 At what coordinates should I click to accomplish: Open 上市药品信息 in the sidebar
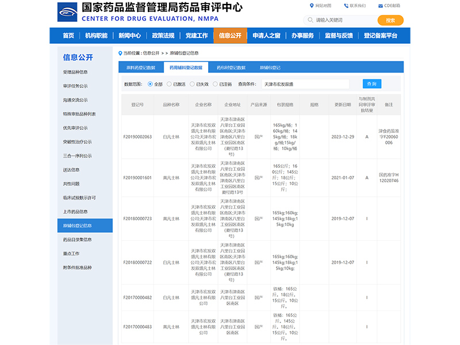[x=75, y=212]
